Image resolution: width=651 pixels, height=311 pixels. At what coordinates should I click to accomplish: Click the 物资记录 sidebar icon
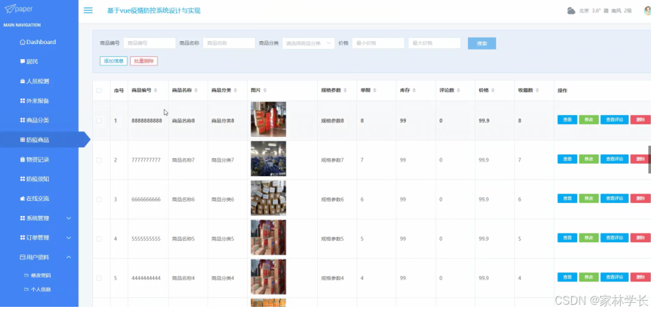23,160
